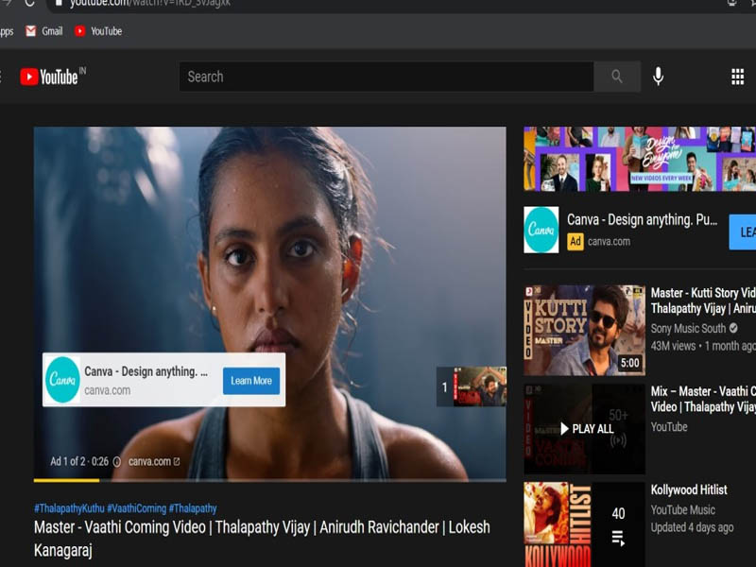Click inside the Search input field
The image size is (756, 567).
(x=387, y=77)
